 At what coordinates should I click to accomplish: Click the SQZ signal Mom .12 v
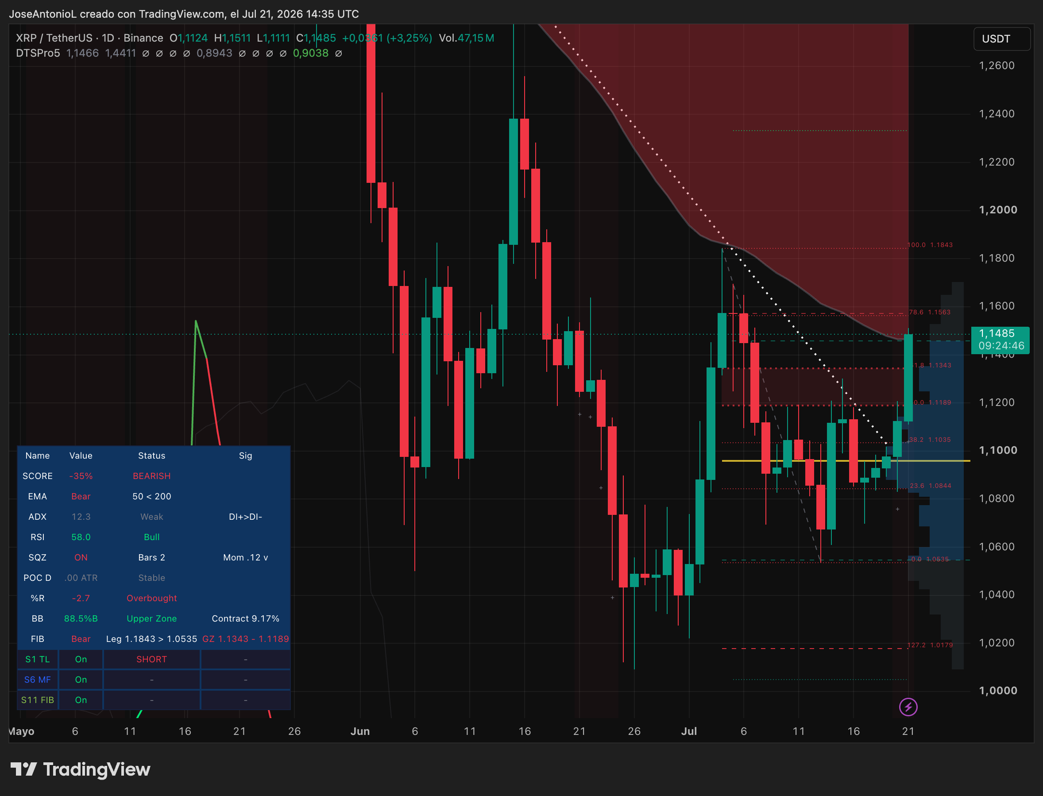(x=245, y=557)
